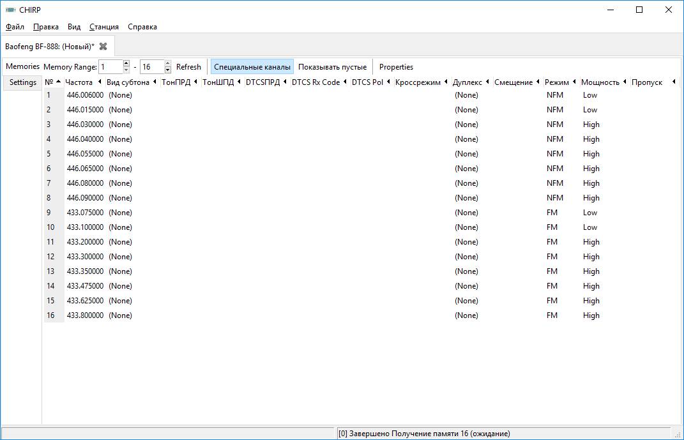The height and width of the screenshot is (440, 684).
Task: Click arrow beside DTCS Pol column header
Action: click(388, 82)
